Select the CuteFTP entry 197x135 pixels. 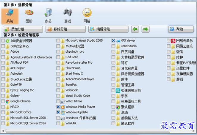16,85
